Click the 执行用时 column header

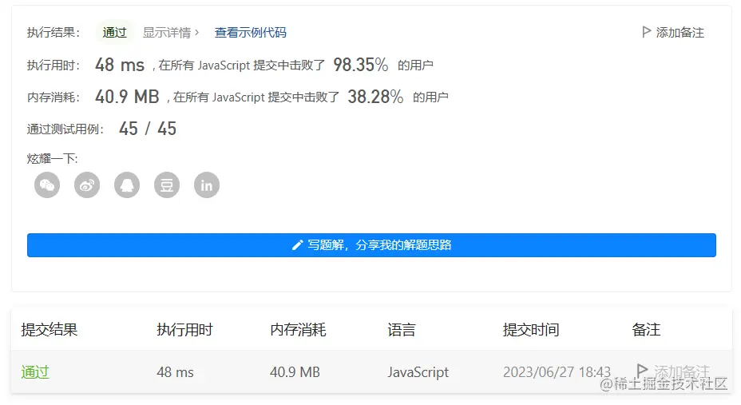pos(184,329)
